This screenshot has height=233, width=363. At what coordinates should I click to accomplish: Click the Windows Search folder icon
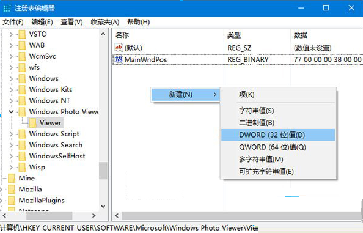[22, 145]
